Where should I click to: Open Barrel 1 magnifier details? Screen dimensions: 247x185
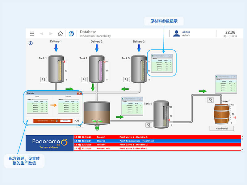[x=211, y=100]
